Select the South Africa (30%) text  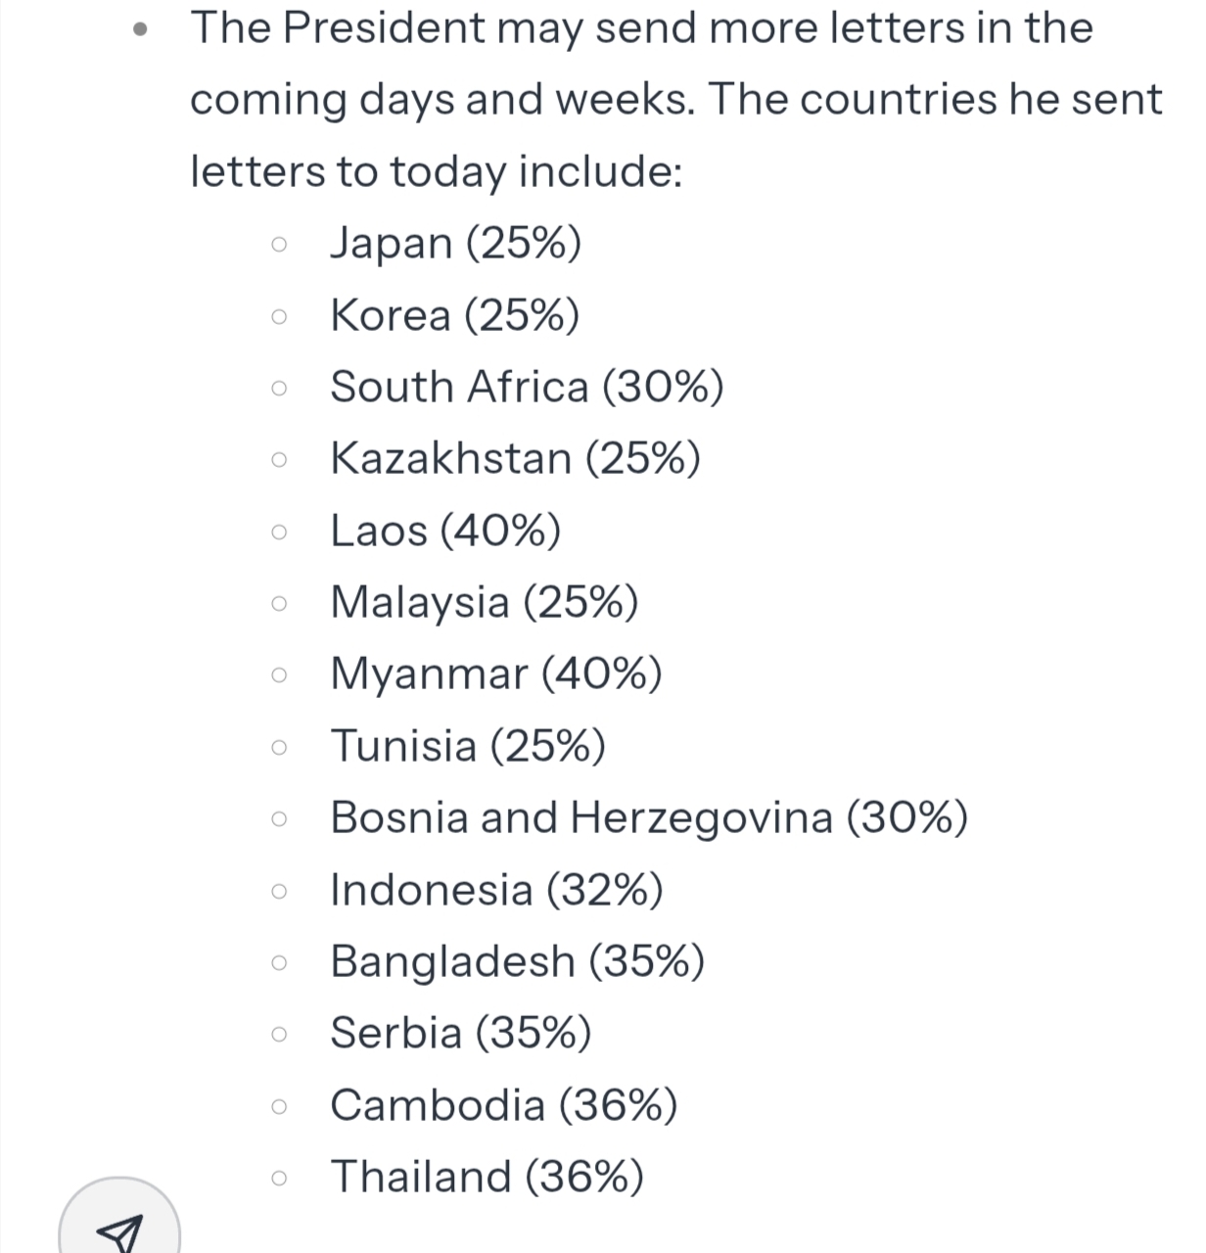527,387
